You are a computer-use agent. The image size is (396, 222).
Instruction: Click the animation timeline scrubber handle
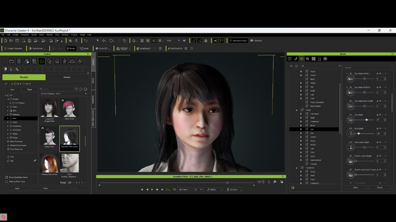click(x=227, y=183)
